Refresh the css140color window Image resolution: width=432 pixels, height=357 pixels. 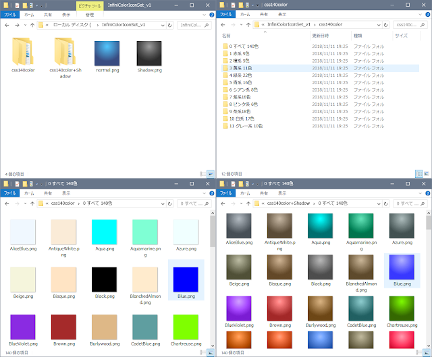point(385,25)
